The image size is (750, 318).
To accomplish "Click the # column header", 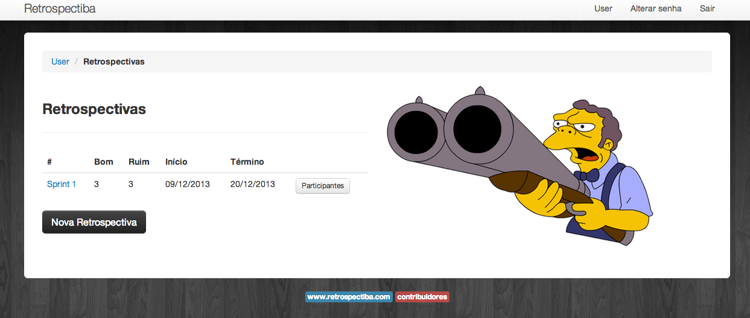I will pyautogui.click(x=49, y=162).
